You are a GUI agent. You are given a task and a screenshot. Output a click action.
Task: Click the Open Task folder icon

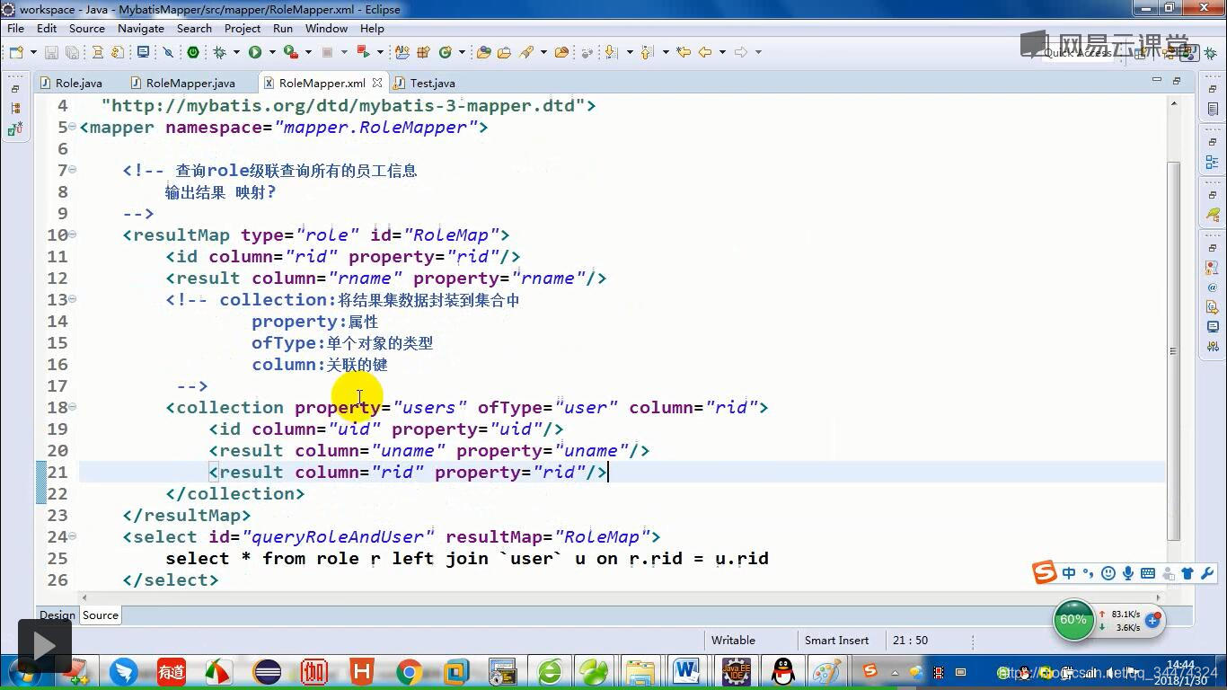pyautogui.click(x=505, y=52)
